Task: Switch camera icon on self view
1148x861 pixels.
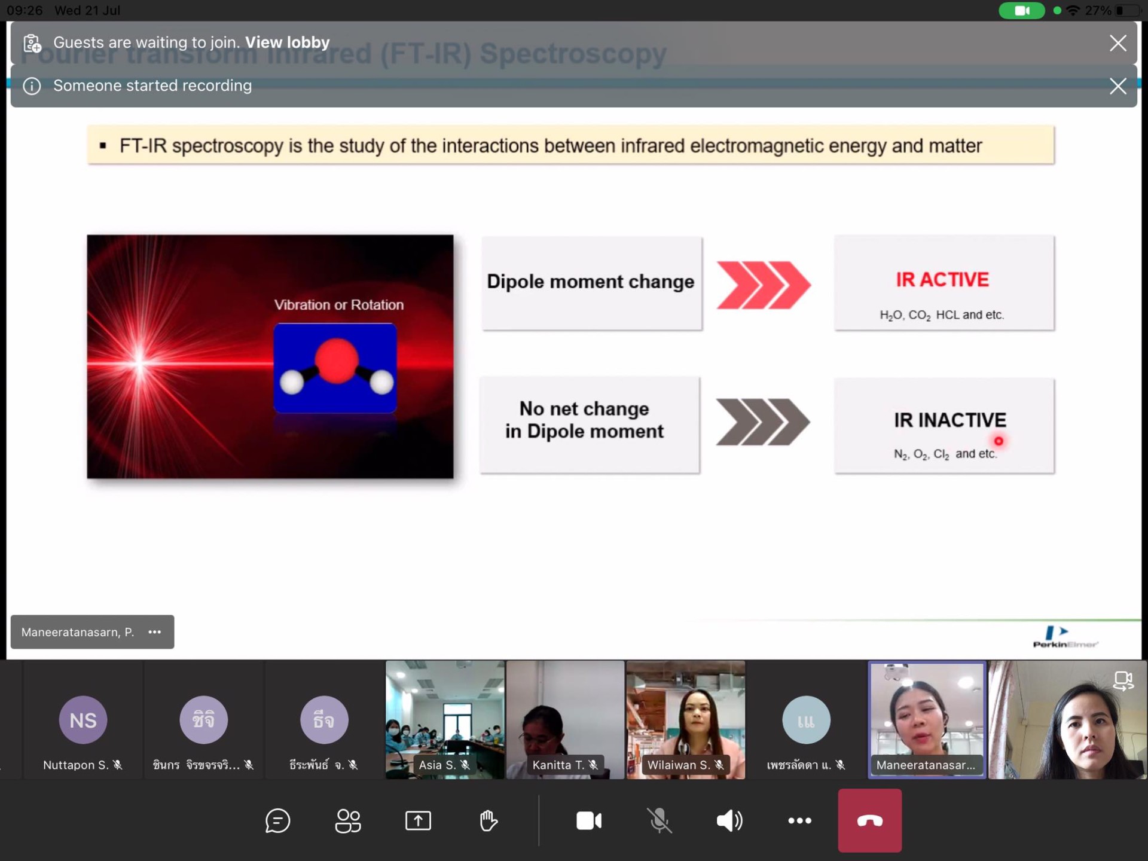Action: (1123, 680)
